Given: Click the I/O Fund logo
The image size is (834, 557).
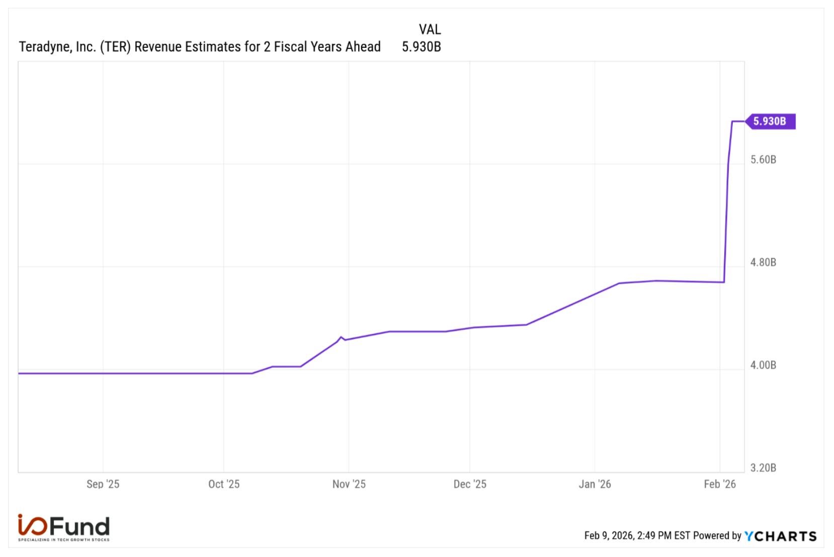Looking at the screenshot, I should (x=63, y=527).
